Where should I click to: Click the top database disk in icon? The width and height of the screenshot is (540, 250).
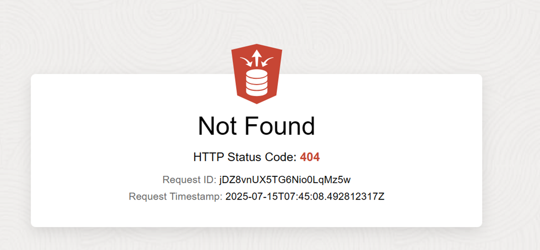[x=256, y=74]
